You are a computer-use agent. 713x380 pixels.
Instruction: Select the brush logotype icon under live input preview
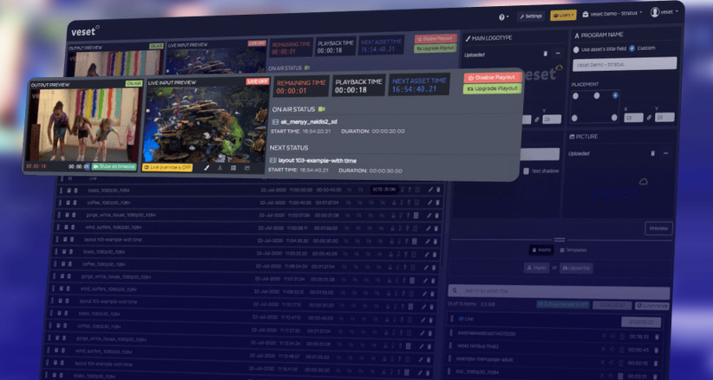click(x=206, y=168)
